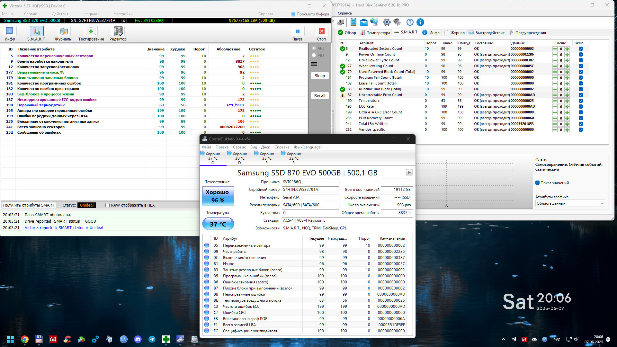
Task: Click the 37 °C temperature button in CrystalDiskInfo
Action: (218, 224)
